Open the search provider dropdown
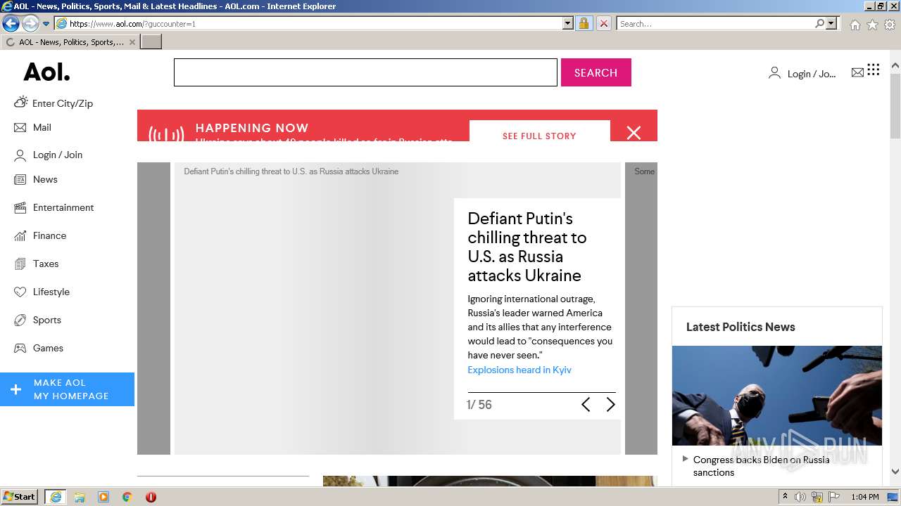This screenshot has width=901, height=506. click(x=831, y=23)
